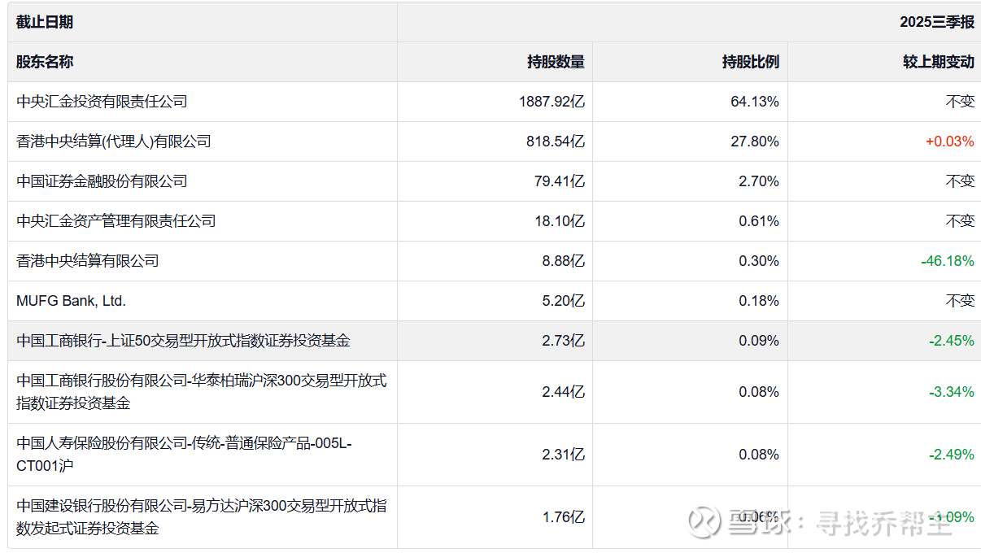
Task: Click the 0.30% share ratio
Action: coord(759,261)
